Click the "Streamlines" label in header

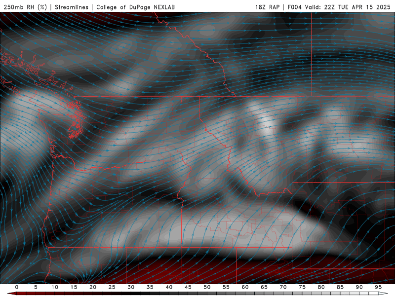click(72, 7)
